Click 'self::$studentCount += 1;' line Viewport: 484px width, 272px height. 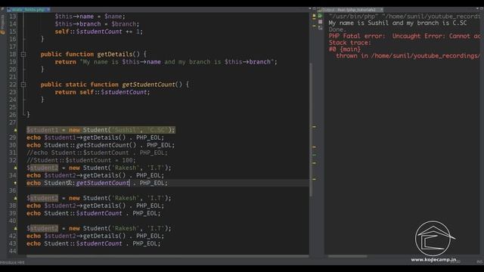coord(99,32)
